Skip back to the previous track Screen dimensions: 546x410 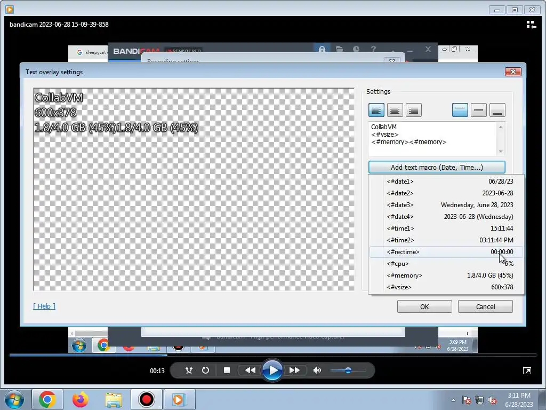pyautogui.click(x=250, y=370)
